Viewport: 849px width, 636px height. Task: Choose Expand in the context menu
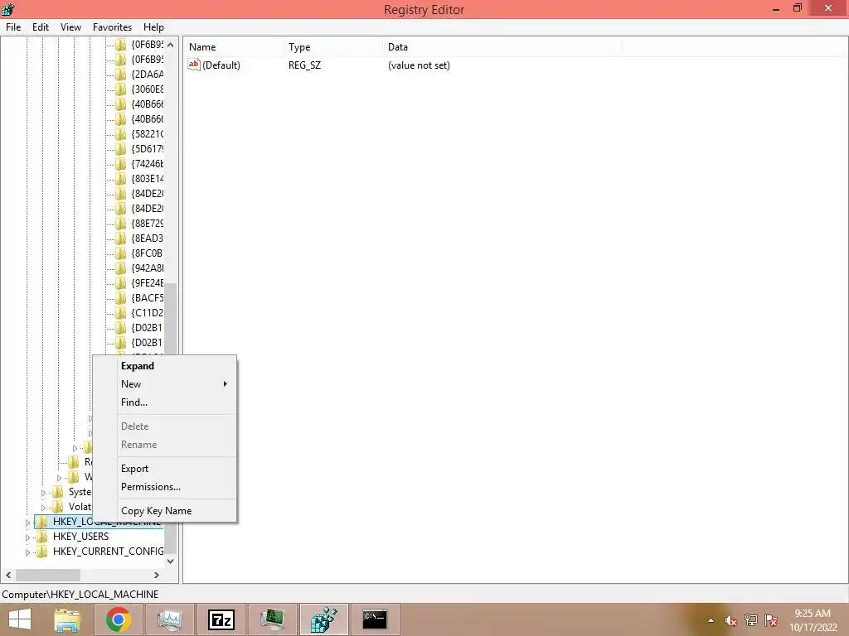(165, 366)
